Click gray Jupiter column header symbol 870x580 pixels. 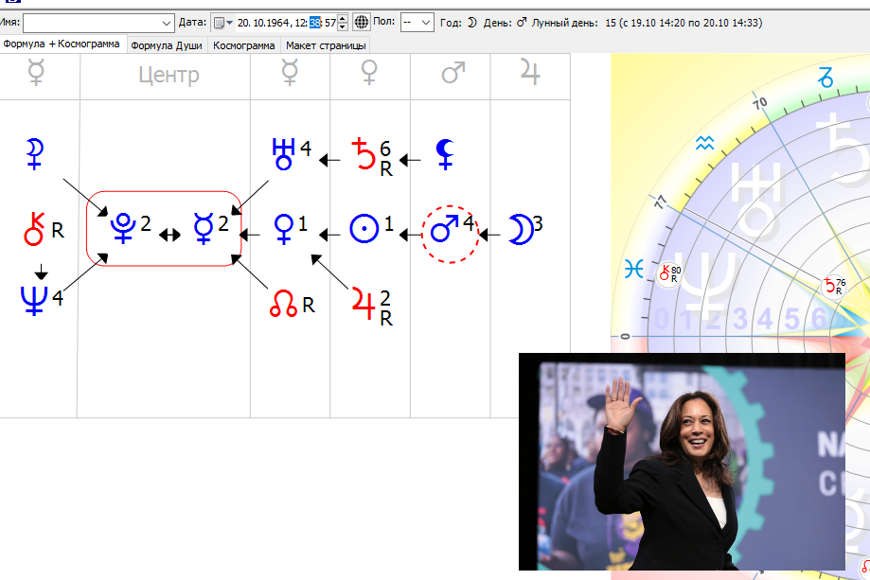tap(530, 73)
